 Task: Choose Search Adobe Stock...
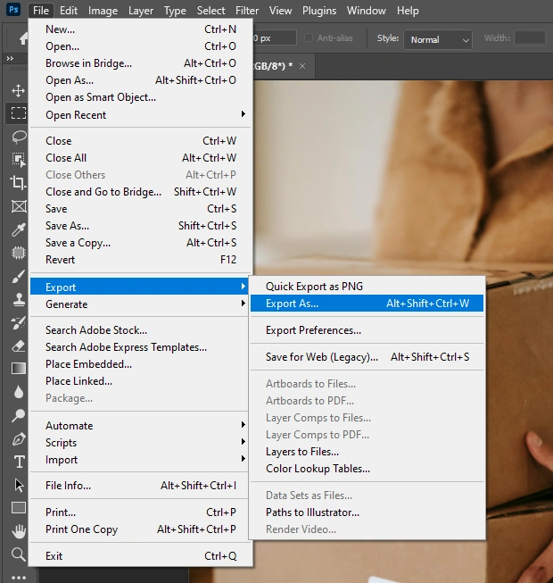coord(139,330)
